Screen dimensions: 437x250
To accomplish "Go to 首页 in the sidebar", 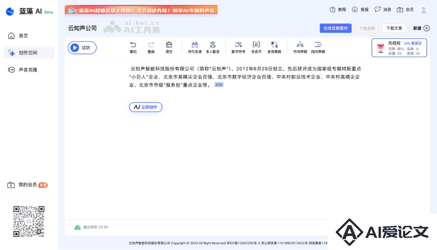I will [29, 35].
